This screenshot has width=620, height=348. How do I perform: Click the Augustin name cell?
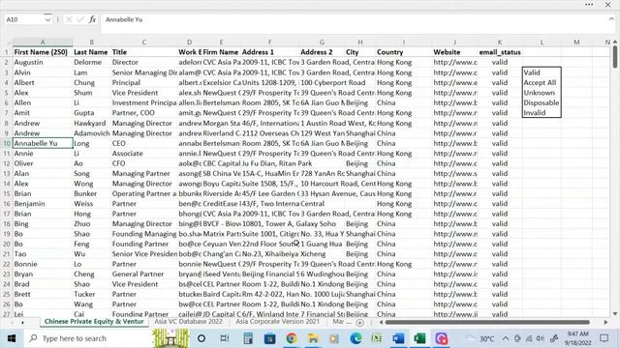pos(43,62)
